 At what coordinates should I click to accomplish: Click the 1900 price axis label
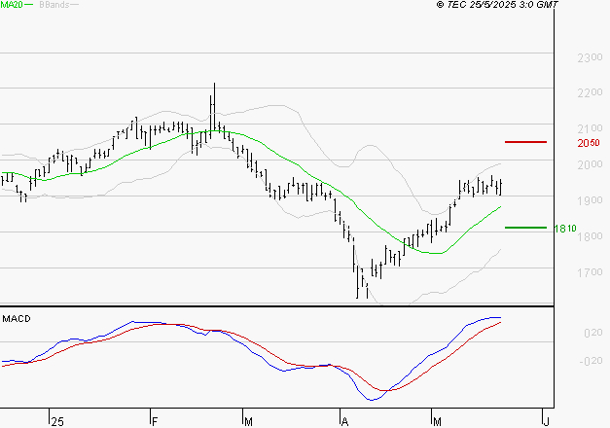(x=590, y=200)
